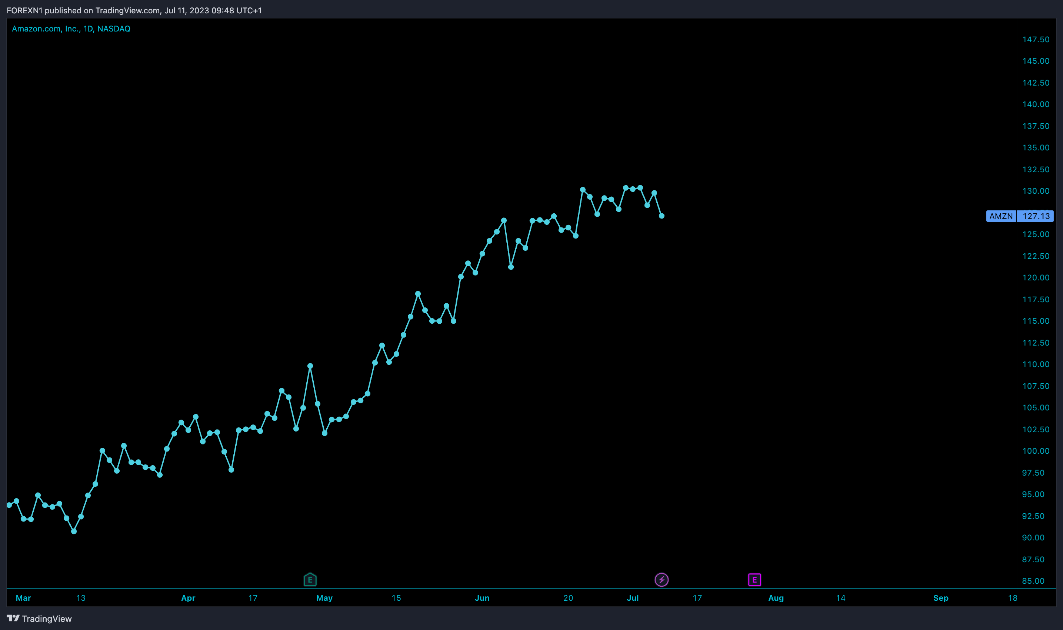1063x630 pixels.
Task: Click the 145.00 price axis label
Action: point(1035,61)
